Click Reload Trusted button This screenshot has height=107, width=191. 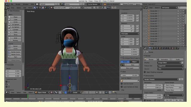click(x=127, y=4)
